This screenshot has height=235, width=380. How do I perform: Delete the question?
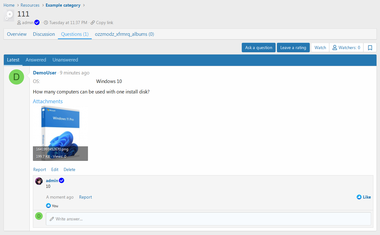coord(69,169)
